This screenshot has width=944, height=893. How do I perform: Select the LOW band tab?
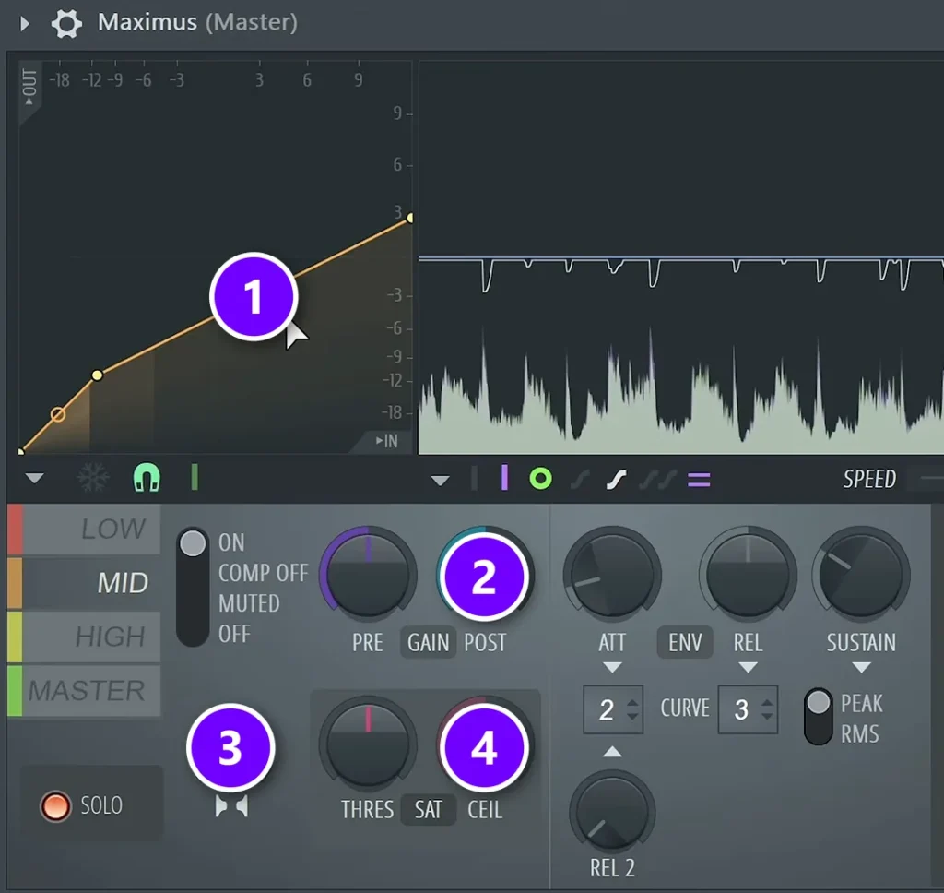click(x=84, y=529)
